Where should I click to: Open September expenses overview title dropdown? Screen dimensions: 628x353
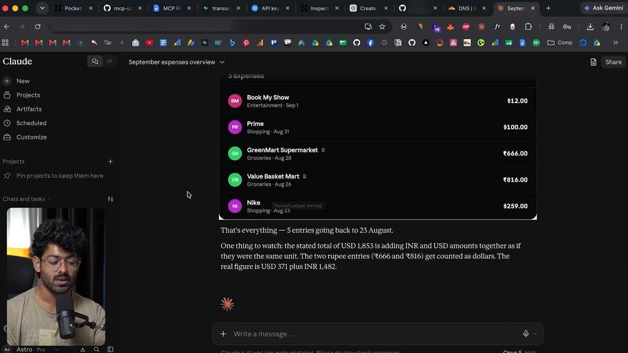click(x=177, y=62)
